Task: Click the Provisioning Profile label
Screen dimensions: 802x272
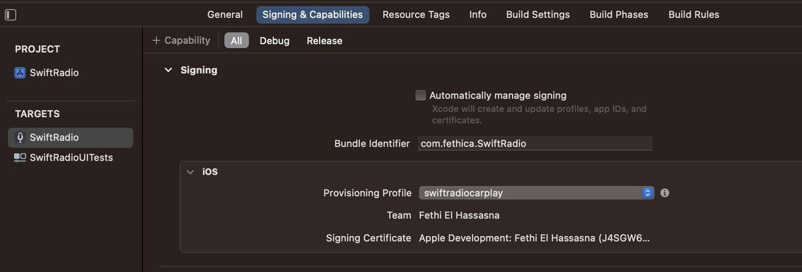Action: pos(368,193)
